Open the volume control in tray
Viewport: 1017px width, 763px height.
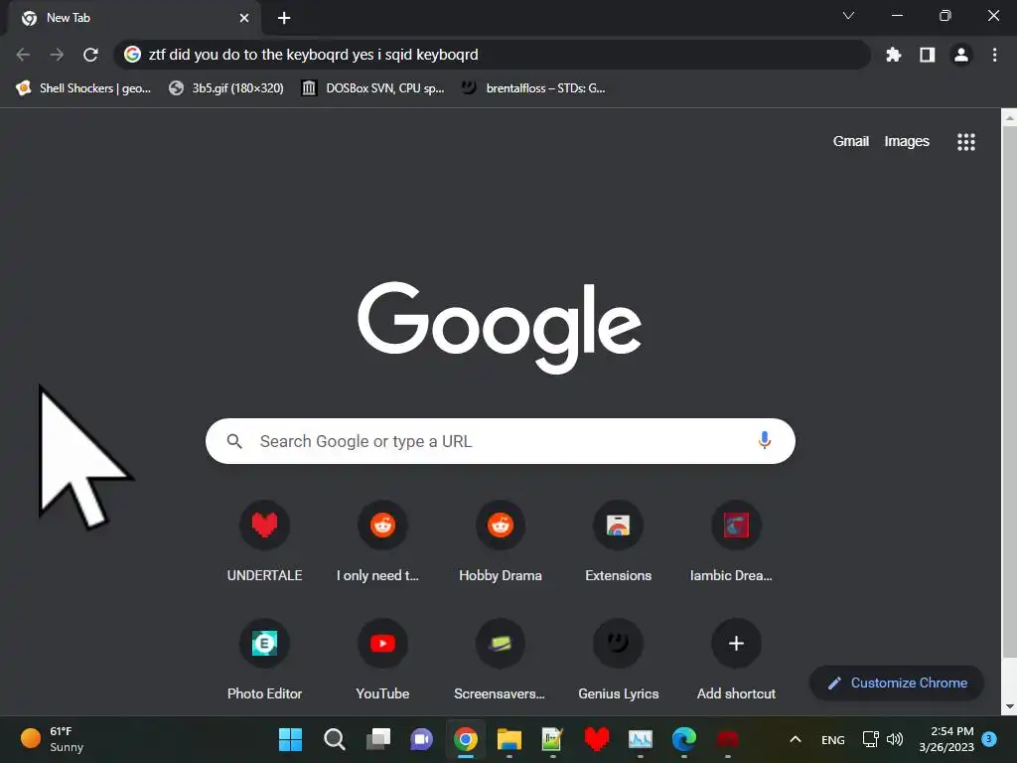(x=895, y=739)
